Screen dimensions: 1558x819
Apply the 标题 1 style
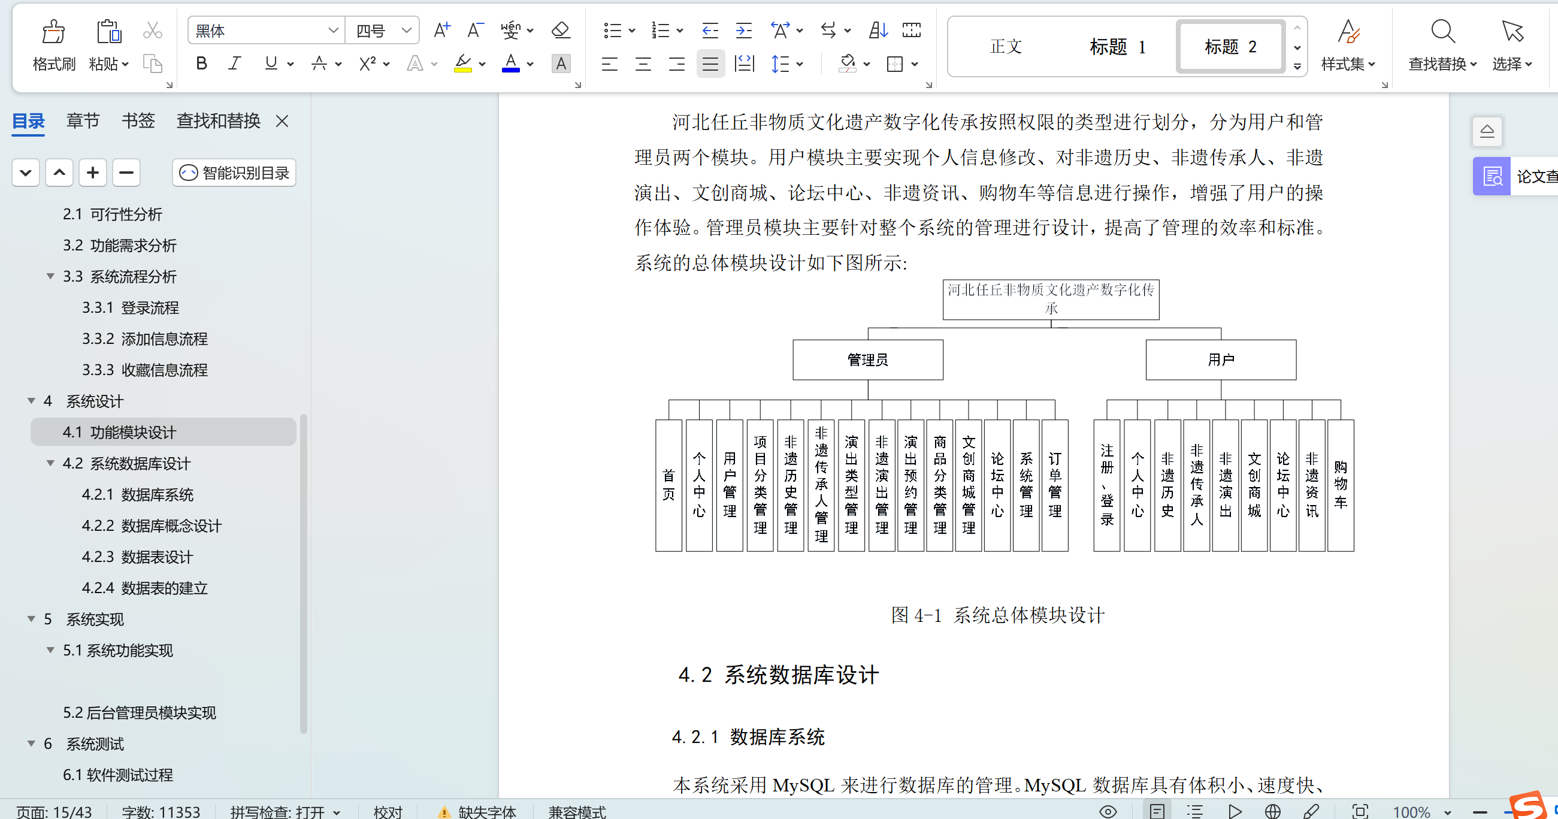[1117, 47]
